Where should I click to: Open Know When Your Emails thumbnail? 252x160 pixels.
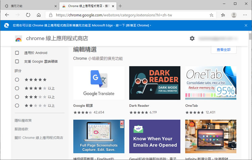155,137
